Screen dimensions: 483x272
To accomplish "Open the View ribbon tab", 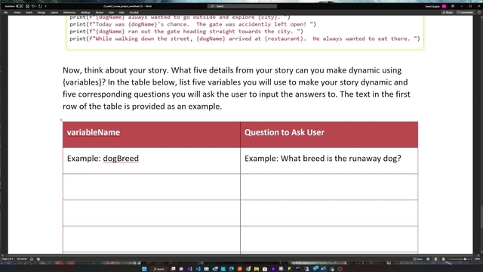I will 111,12.
